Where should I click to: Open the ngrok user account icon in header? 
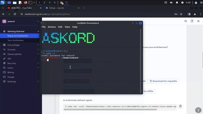pyautogui.click(x=198, y=21)
